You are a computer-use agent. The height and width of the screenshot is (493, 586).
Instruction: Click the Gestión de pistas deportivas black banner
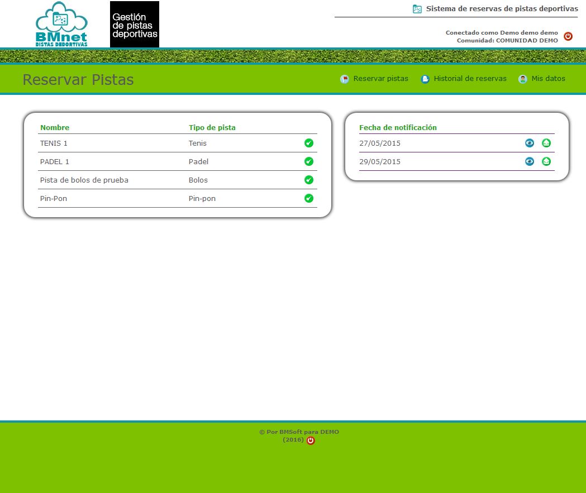point(135,25)
